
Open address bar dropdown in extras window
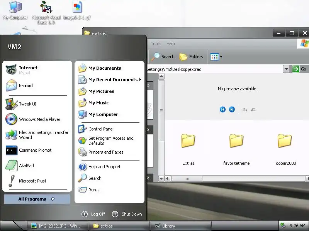click(286, 69)
